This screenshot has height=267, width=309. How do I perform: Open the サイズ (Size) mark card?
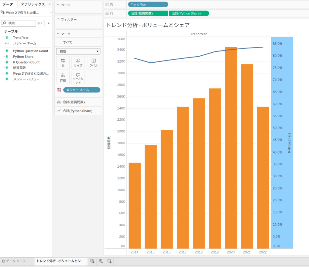tap(78, 63)
